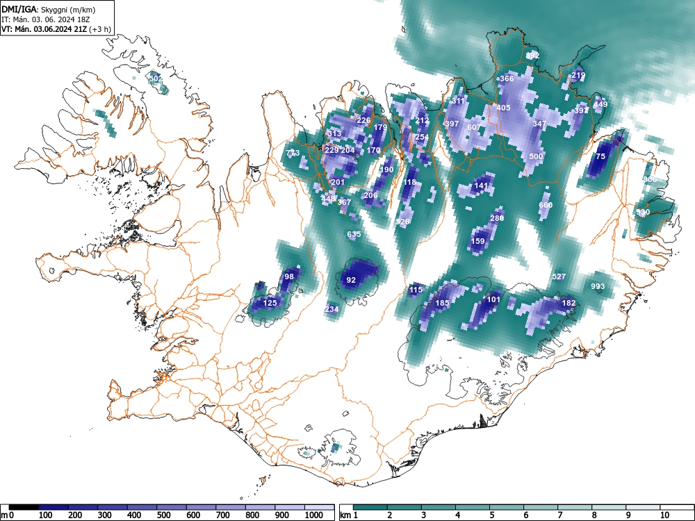
Task: Select the legend swatch above the 500 label
Action: [172, 507]
